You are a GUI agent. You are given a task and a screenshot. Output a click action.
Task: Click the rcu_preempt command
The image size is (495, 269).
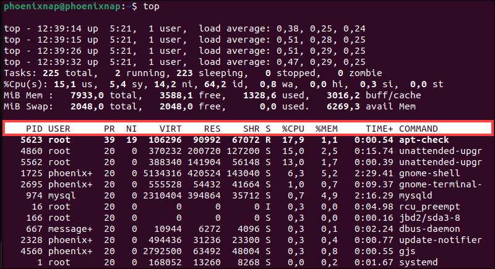point(429,207)
